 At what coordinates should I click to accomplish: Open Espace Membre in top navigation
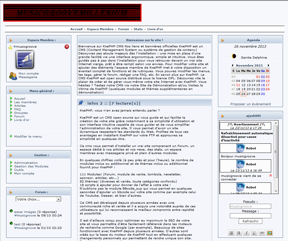tap(100, 29)
